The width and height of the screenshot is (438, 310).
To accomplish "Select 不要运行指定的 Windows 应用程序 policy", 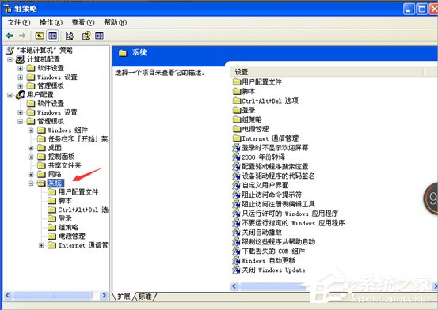I will coord(288,223).
